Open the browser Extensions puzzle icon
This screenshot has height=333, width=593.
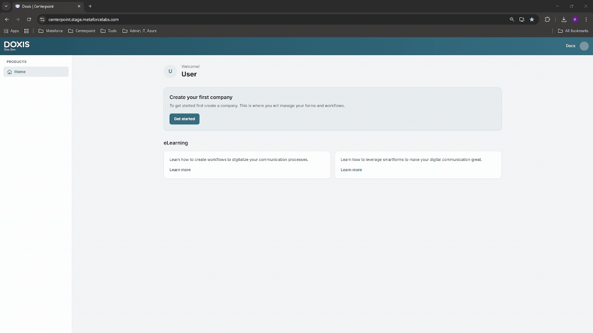[x=547, y=19]
